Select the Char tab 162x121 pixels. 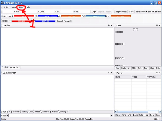click(x=117, y=68)
